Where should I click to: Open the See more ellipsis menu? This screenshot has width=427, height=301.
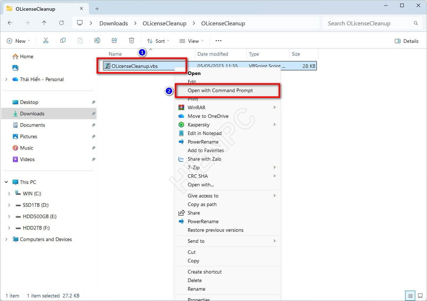pos(219,41)
